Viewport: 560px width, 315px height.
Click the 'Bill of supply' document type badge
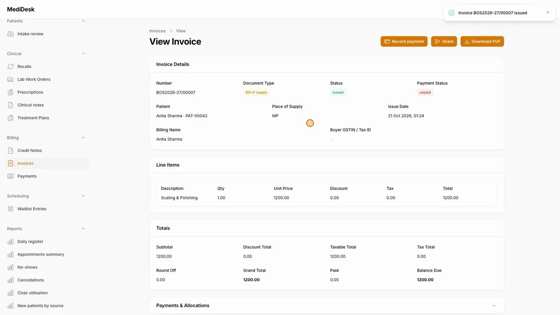pyautogui.click(x=256, y=92)
